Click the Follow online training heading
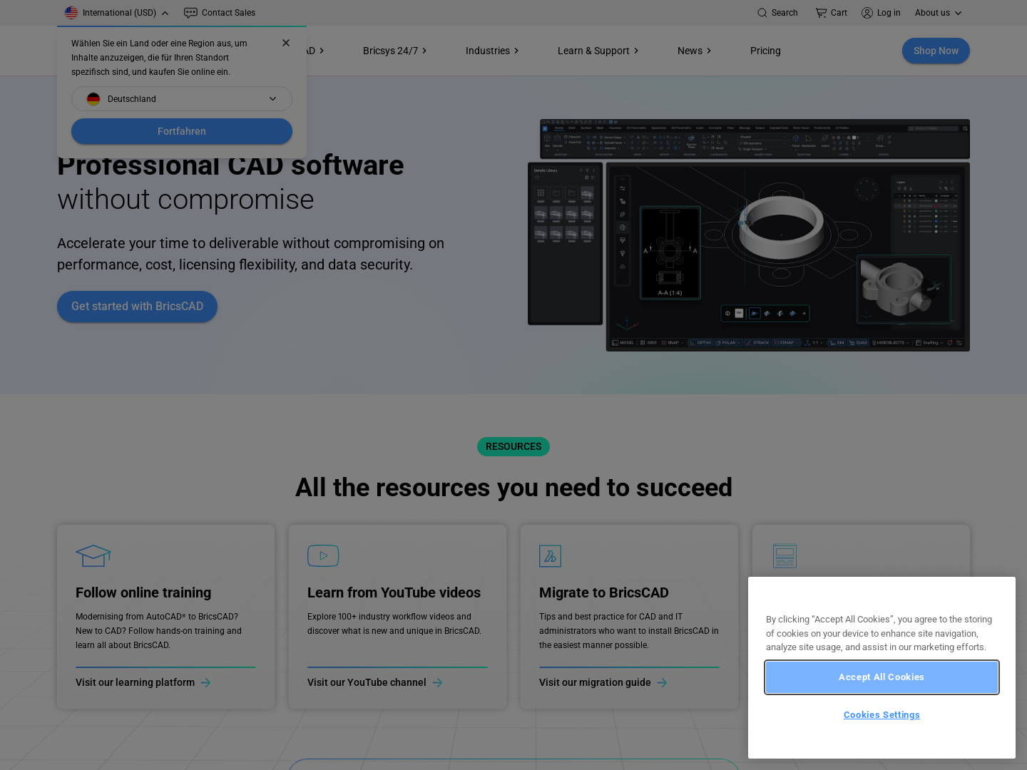Screen dimensions: 1027x770 [143, 592]
